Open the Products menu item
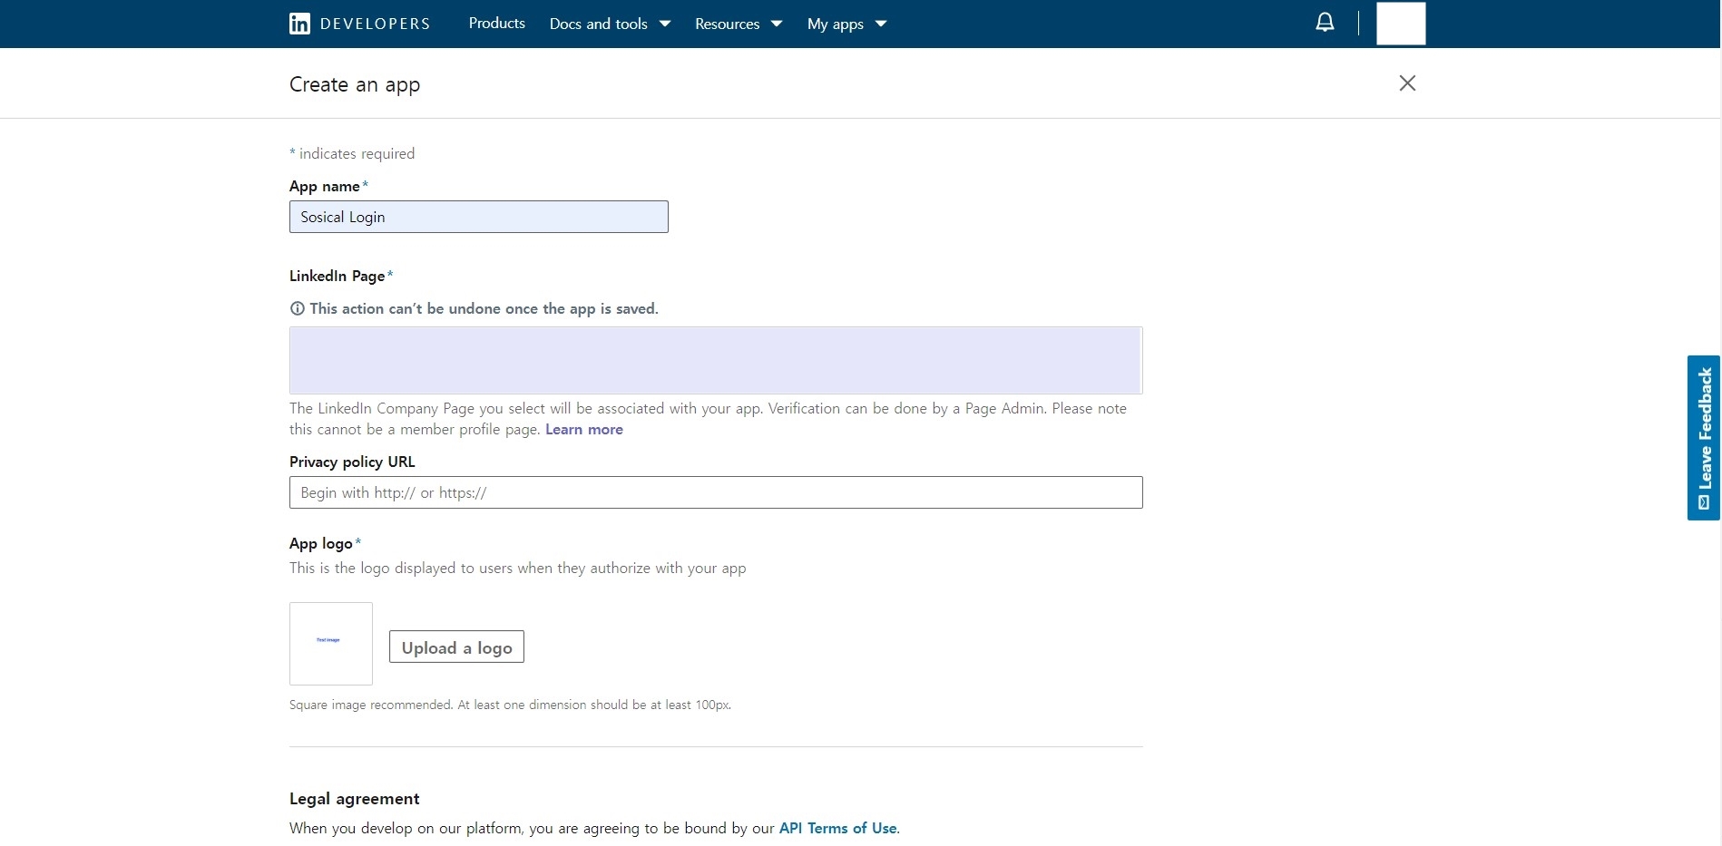This screenshot has height=846, width=1722. (496, 24)
